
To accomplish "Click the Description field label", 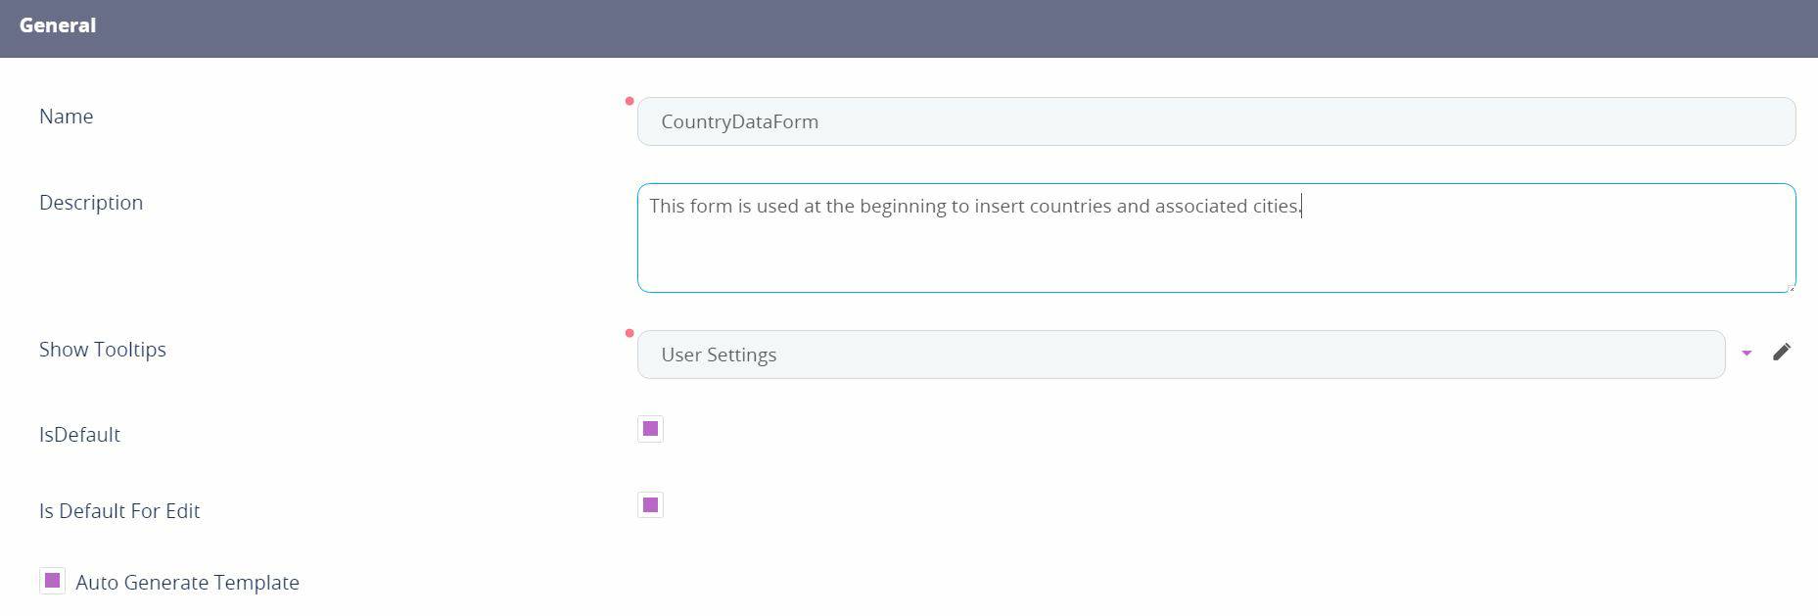I will click(x=91, y=203).
